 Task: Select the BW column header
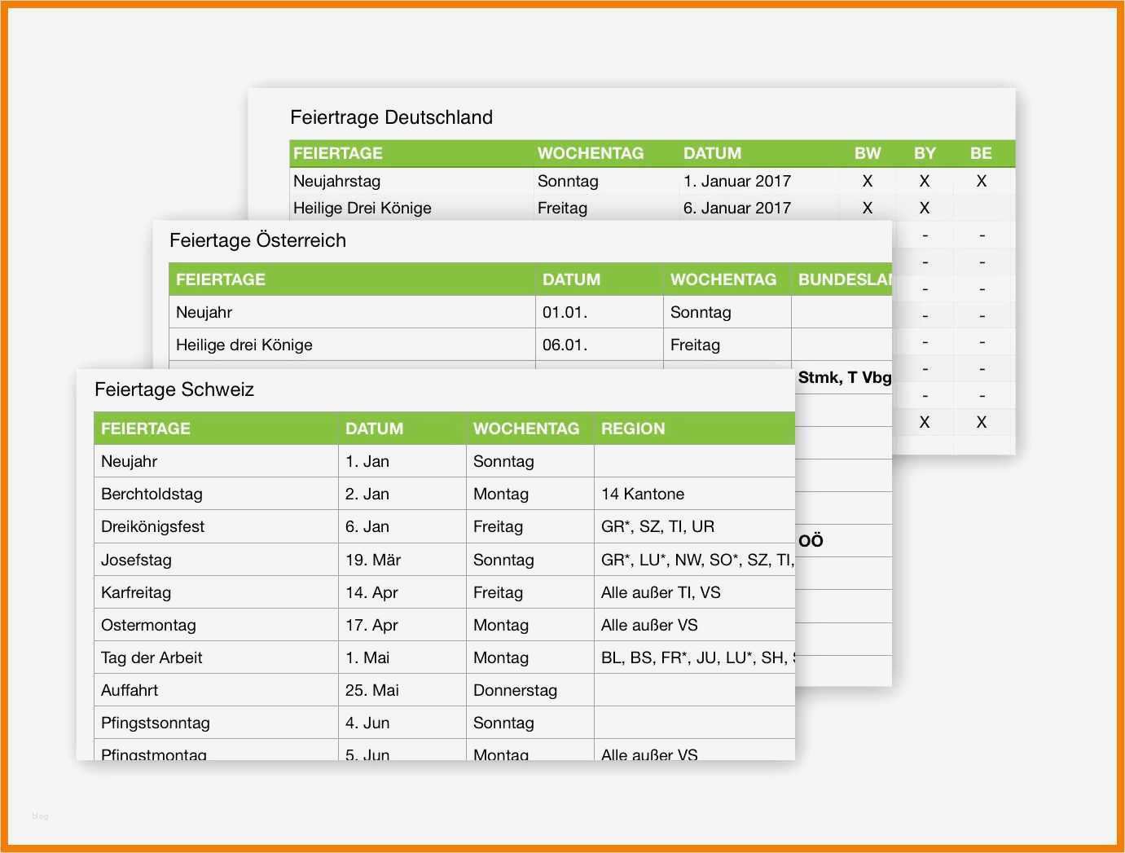868,153
